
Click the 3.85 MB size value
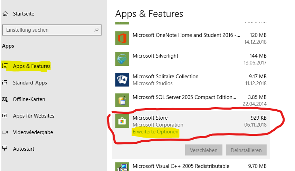click(x=257, y=97)
